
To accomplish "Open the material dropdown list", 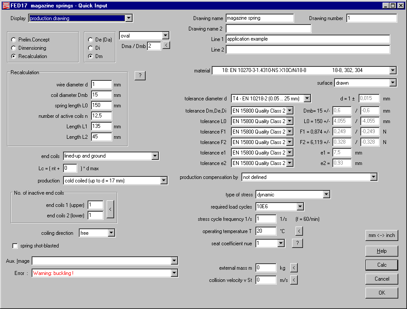I will tap(392, 70).
